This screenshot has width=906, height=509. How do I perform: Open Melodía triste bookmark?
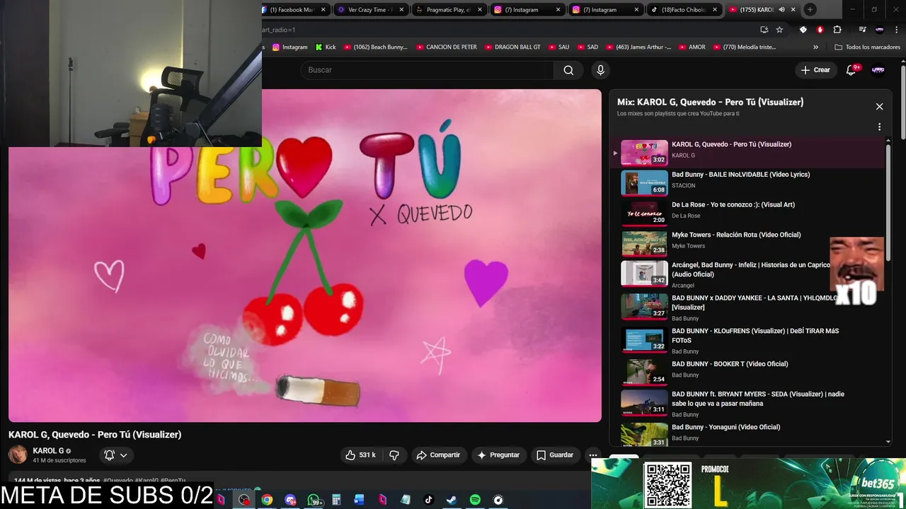click(744, 47)
